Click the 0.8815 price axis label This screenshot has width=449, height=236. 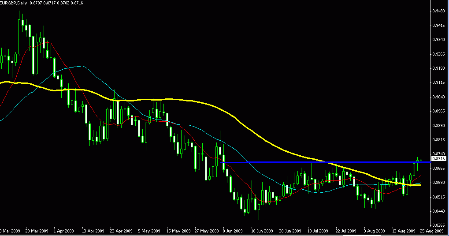click(x=439, y=140)
